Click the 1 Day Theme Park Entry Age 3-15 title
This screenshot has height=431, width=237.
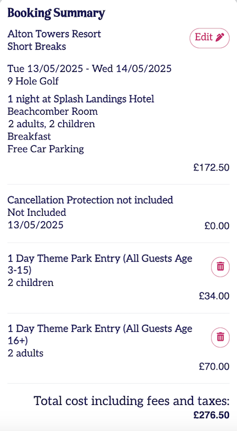pos(100,264)
